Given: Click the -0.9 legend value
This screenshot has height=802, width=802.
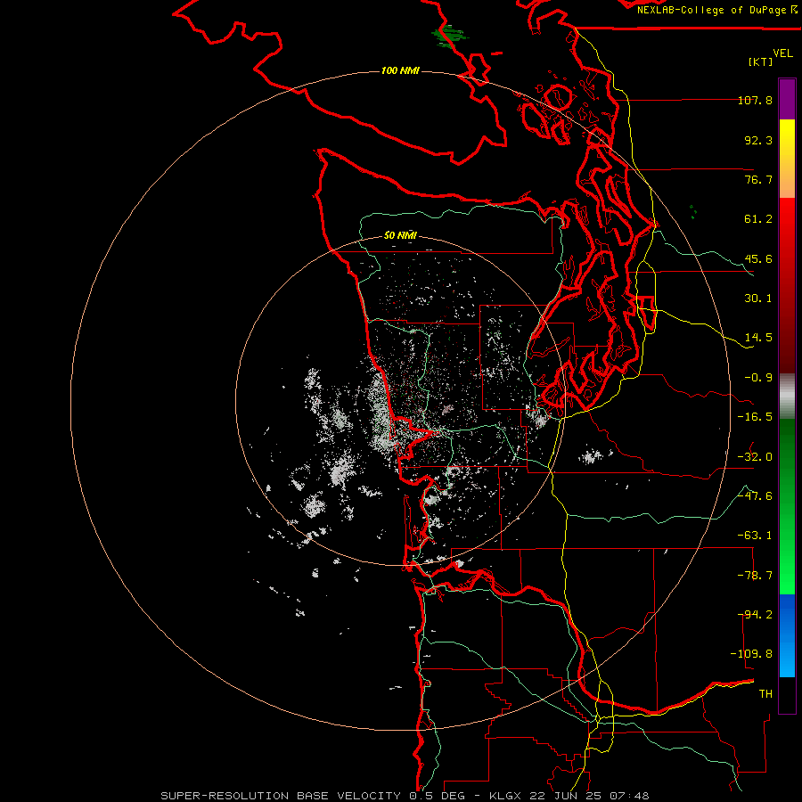Looking at the screenshot, I should pyautogui.click(x=758, y=378).
